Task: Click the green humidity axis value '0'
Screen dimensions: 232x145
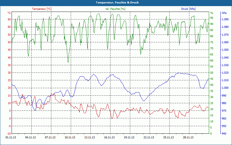Action: [x=211, y=134]
